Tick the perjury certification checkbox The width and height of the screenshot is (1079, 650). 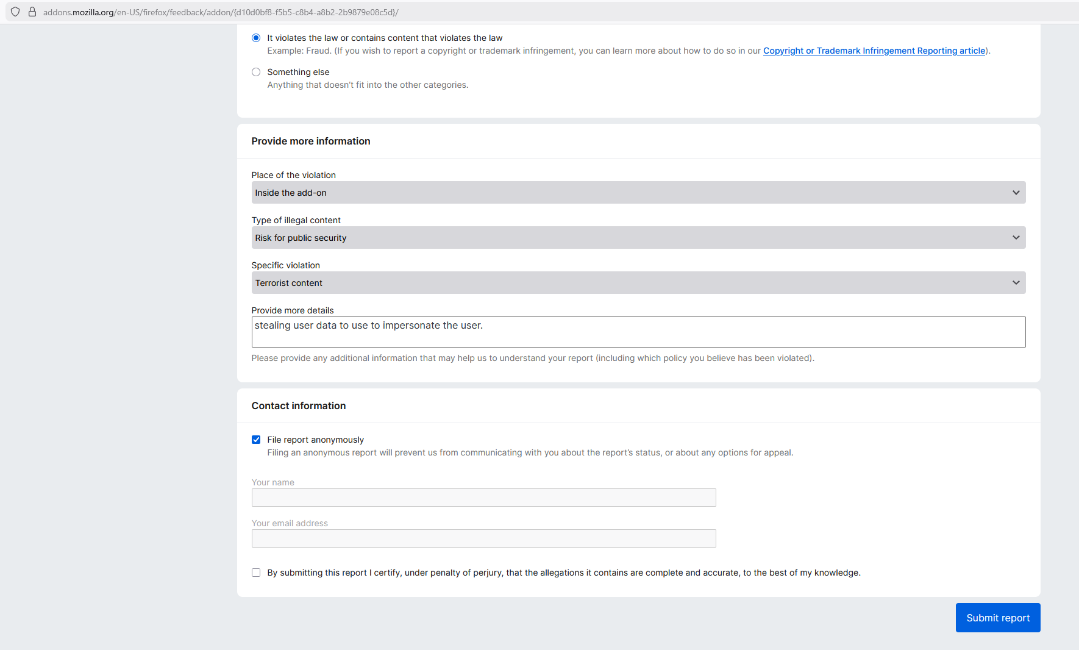click(x=256, y=573)
